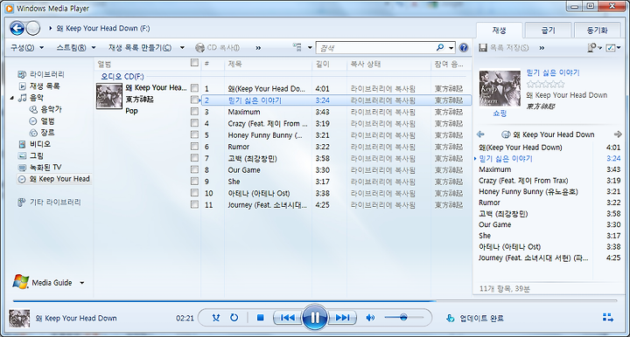Pause the current song
The image size is (630, 337).
pos(315,318)
